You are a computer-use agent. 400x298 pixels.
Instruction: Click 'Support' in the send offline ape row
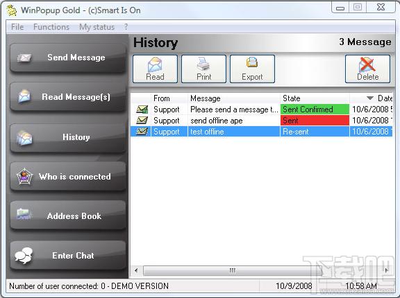[x=167, y=121]
